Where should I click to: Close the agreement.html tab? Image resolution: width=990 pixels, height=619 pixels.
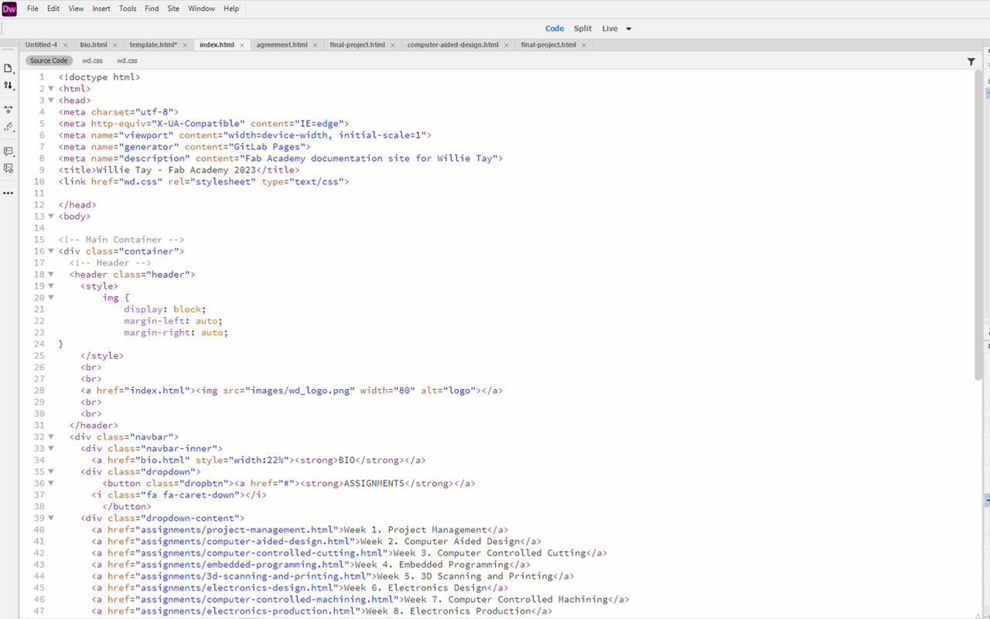316,45
